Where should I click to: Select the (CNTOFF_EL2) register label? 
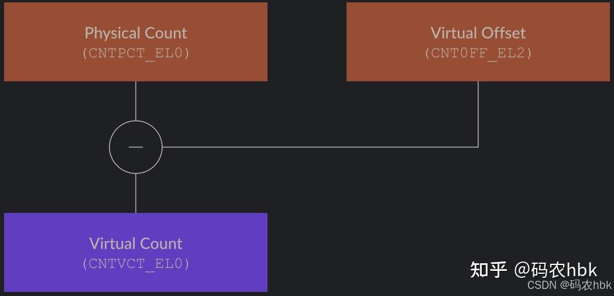pyautogui.click(x=478, y=53)
